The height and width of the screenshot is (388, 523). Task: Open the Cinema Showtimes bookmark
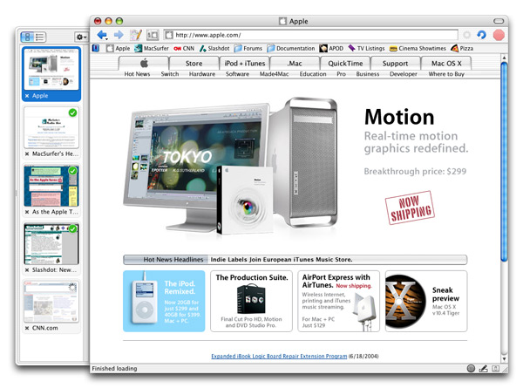coord(418,48)
